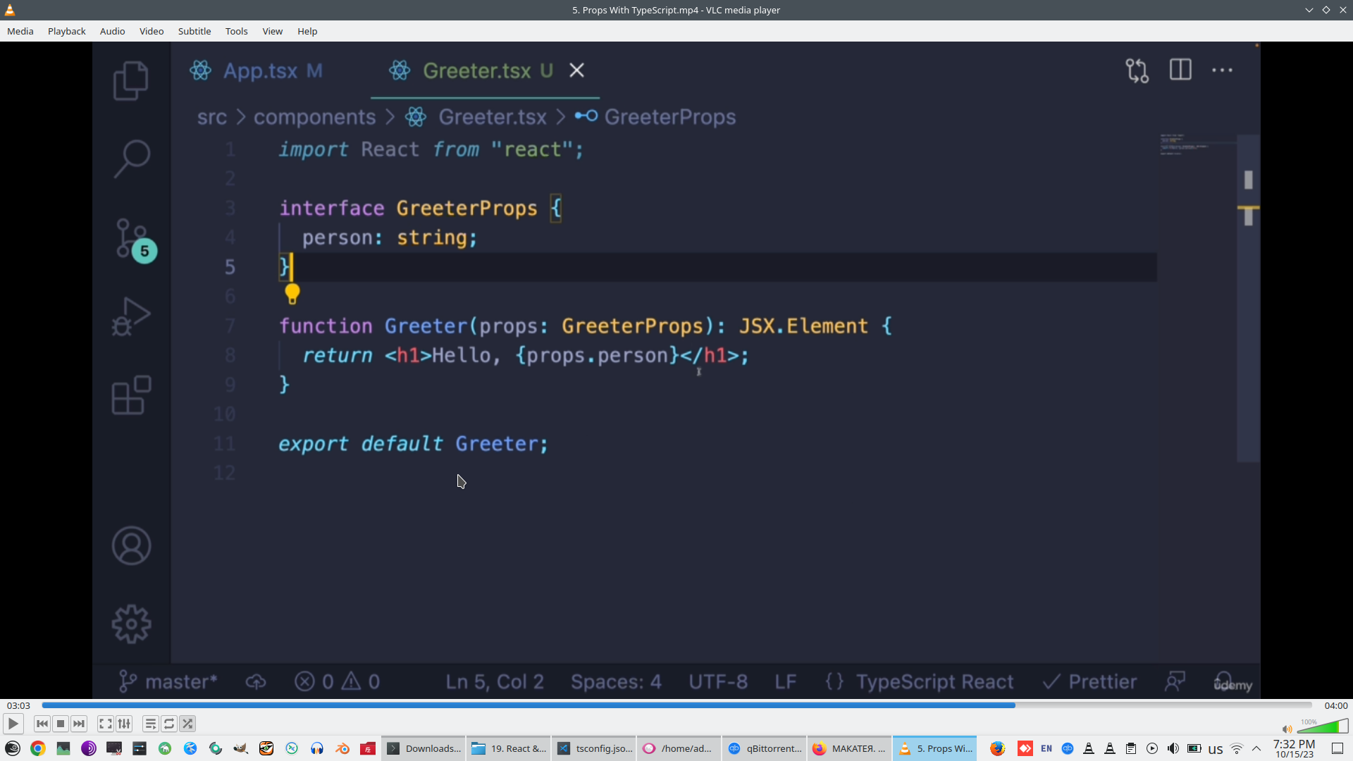Screen dimensions: 1353x761
Task: Switch to tsconfig.json taskbar window
Action: 595,748
